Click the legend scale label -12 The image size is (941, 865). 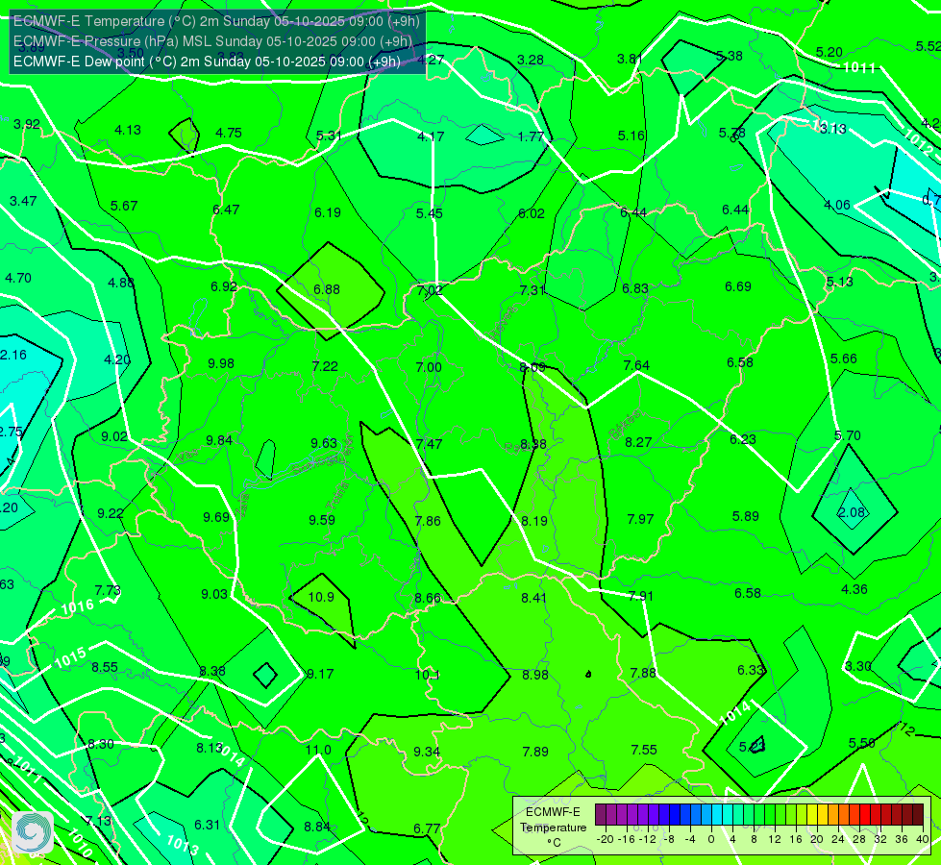tap(646, 839)
